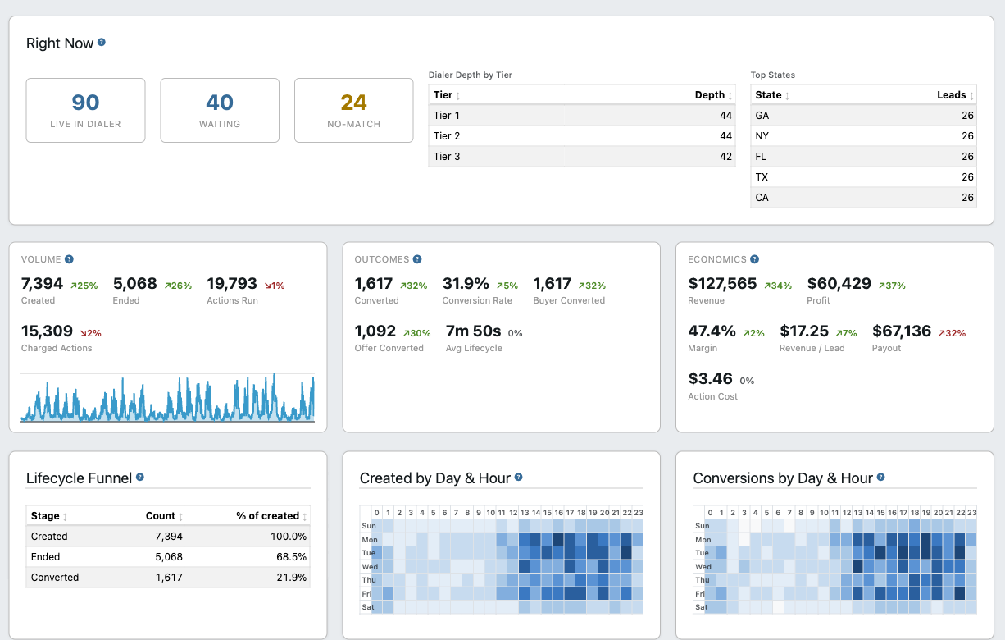The image size is (1005, 640).
Task: Click the Avg Lifecycle value 7m 50s
Action: pyautogui.click(x=473, y=331)
